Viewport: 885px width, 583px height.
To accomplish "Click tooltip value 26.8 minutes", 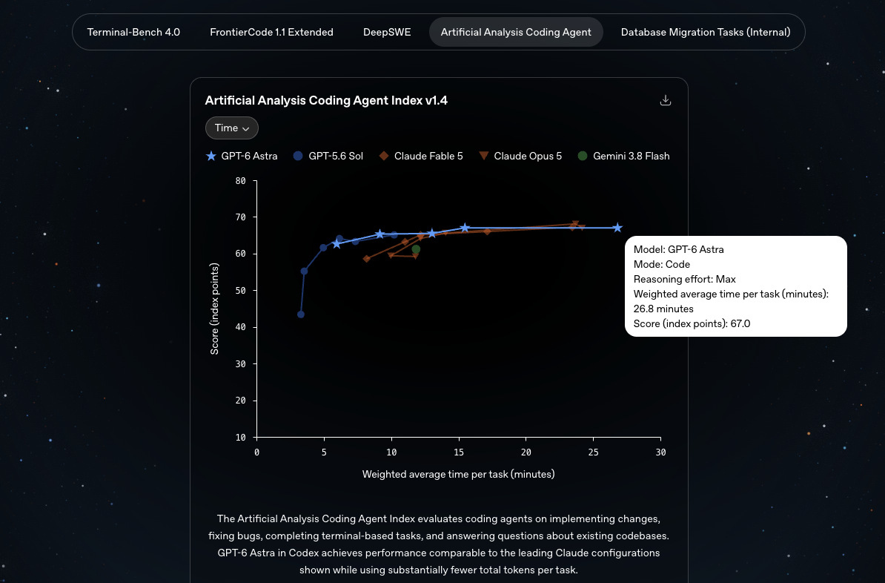I will (663, 309).
